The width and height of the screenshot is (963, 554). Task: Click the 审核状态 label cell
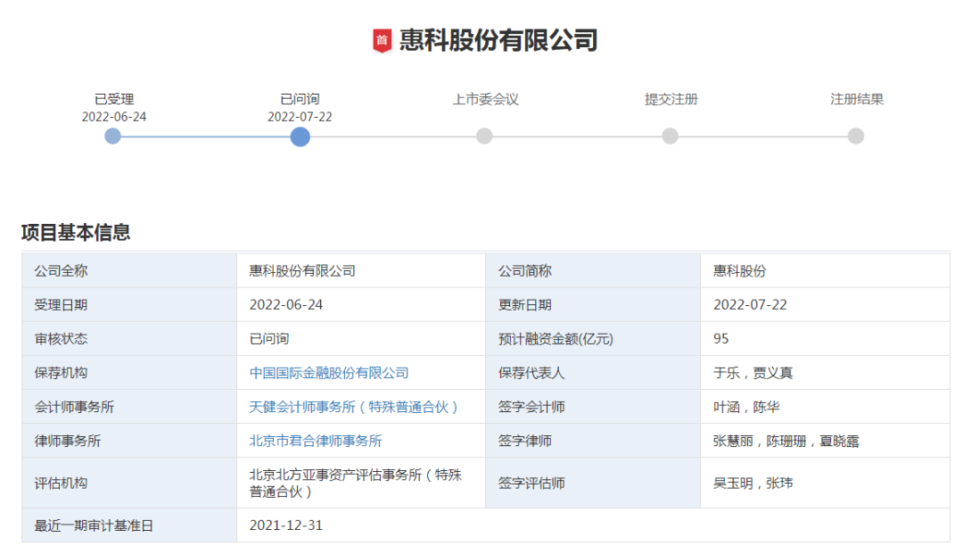pos(129,338)
